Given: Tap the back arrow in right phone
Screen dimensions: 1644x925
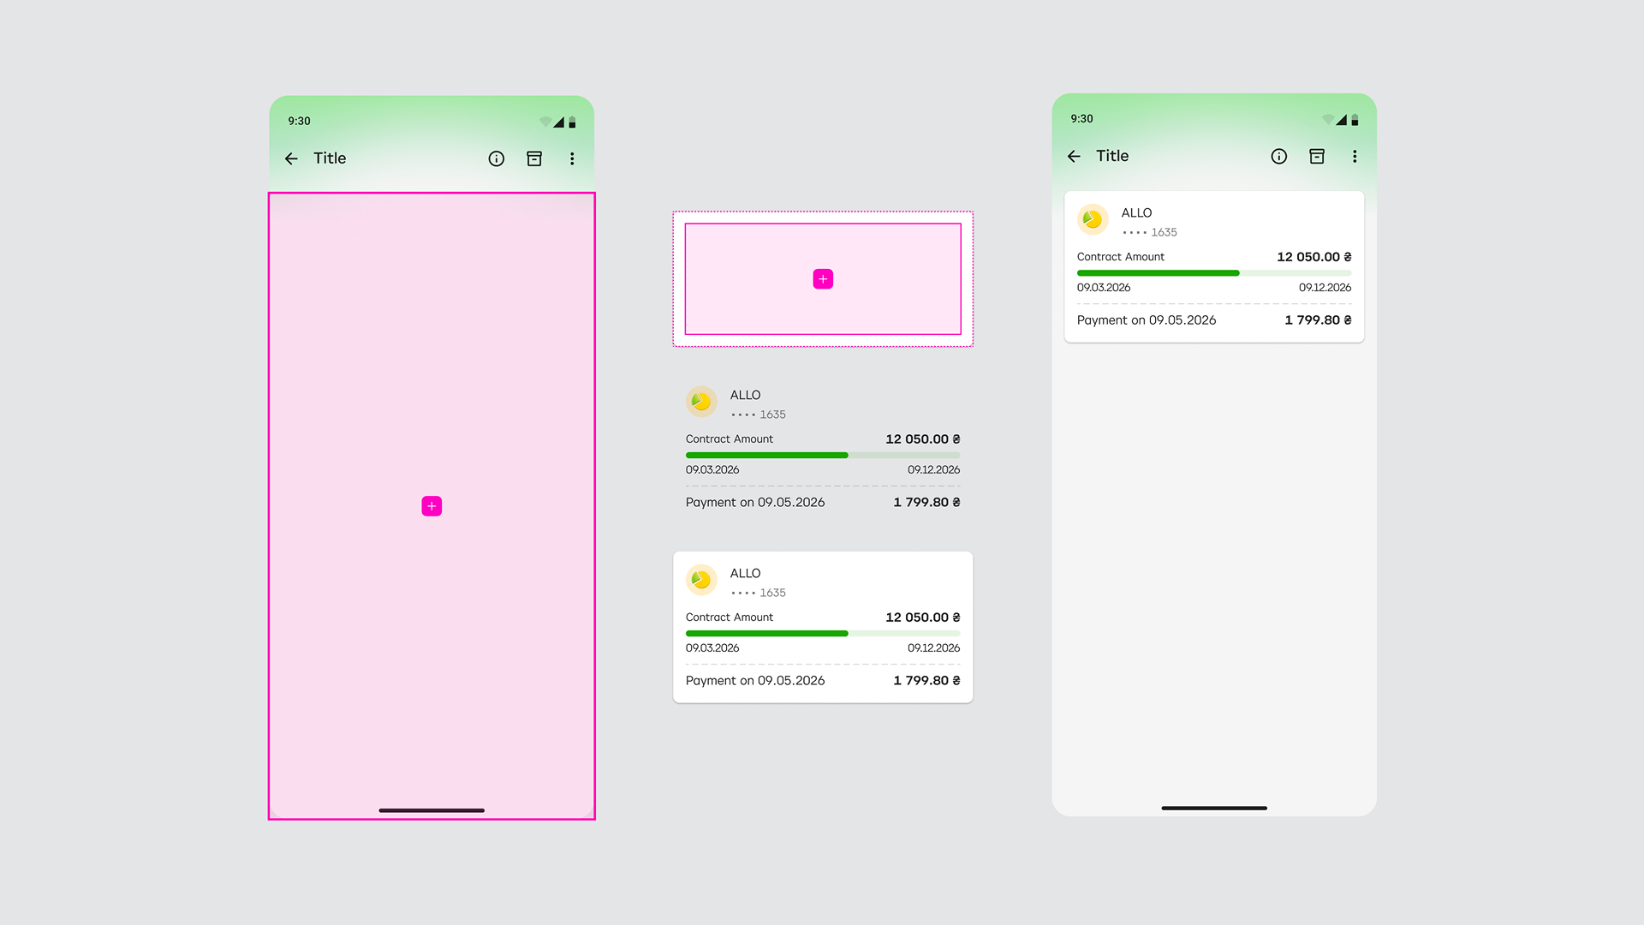Looking at the screenshot, I should coord(1074,156).
